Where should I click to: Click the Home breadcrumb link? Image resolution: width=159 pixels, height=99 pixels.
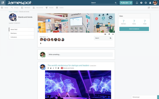point(10,12)
